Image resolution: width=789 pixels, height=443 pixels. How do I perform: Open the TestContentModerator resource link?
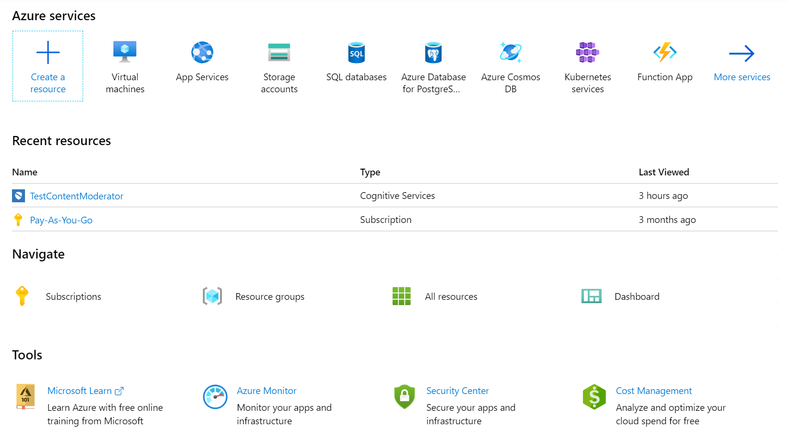(x=77, y=196)
